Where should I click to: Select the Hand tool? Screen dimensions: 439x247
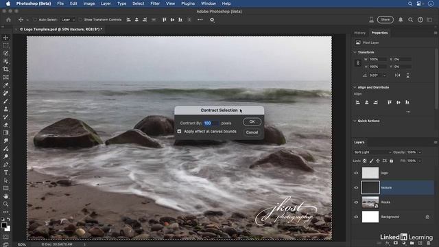coord(5,196)
